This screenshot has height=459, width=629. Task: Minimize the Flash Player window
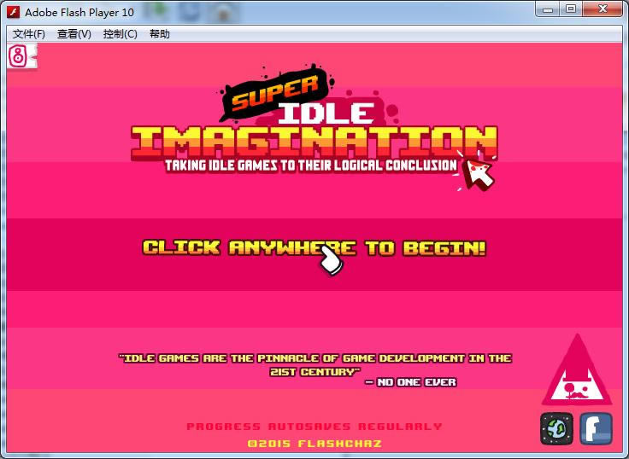pos(549,10)
